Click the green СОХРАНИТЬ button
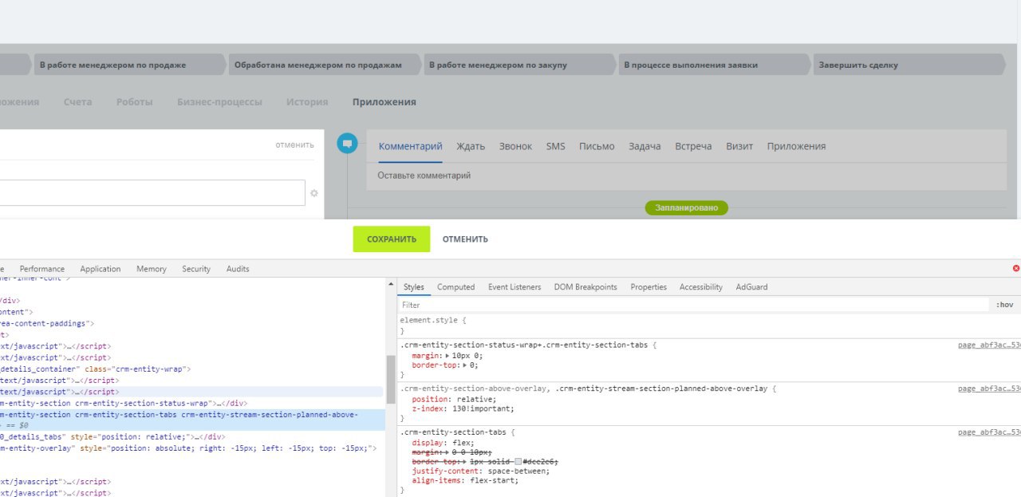Image resolution: width=1021 pixels, height=497 pixels. tap(392, 239)
